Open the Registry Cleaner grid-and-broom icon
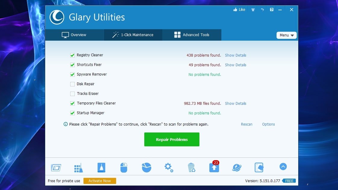Image resolution: width=338 pixels, height=190 pixels. coord(78,168)
